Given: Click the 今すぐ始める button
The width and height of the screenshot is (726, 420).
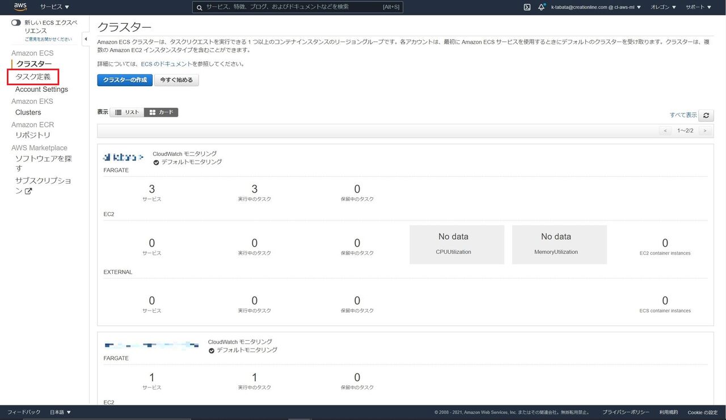Looking at the screenshot, I should tap(176, 80).
